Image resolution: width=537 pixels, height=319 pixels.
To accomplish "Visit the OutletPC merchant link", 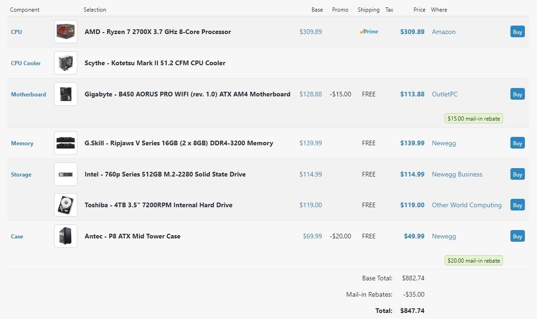I will point(445,95).
